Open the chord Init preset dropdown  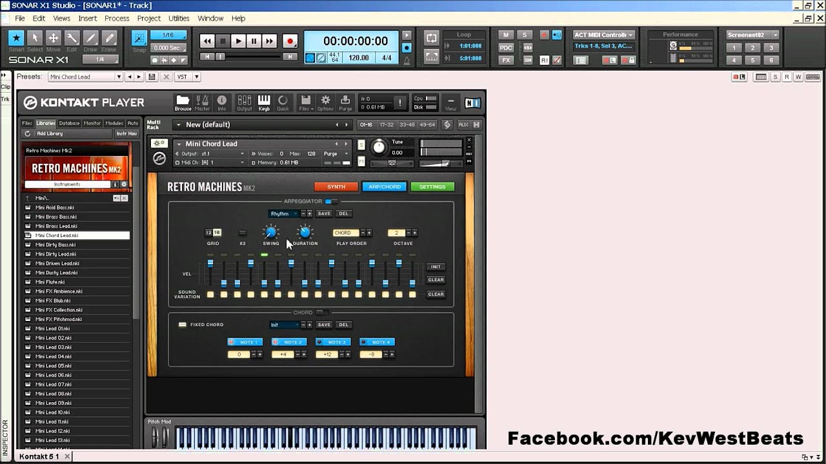(285, 325)
